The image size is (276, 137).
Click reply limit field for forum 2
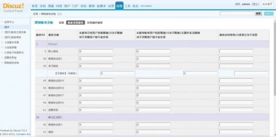click(x=154, y=51)
